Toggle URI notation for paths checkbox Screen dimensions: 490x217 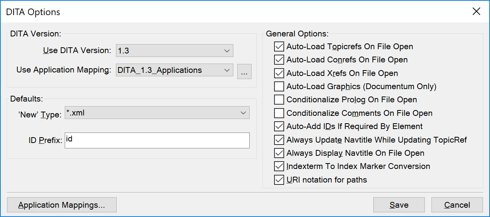pos(279,180)
